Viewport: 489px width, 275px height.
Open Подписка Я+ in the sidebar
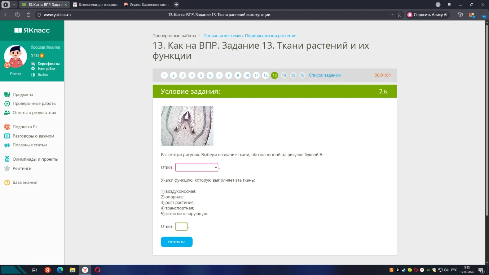point(25,127)
